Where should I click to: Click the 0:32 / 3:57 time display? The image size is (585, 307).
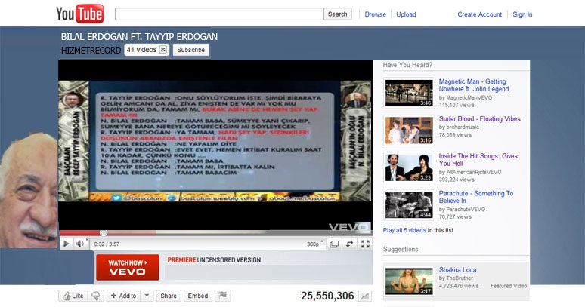107,244
